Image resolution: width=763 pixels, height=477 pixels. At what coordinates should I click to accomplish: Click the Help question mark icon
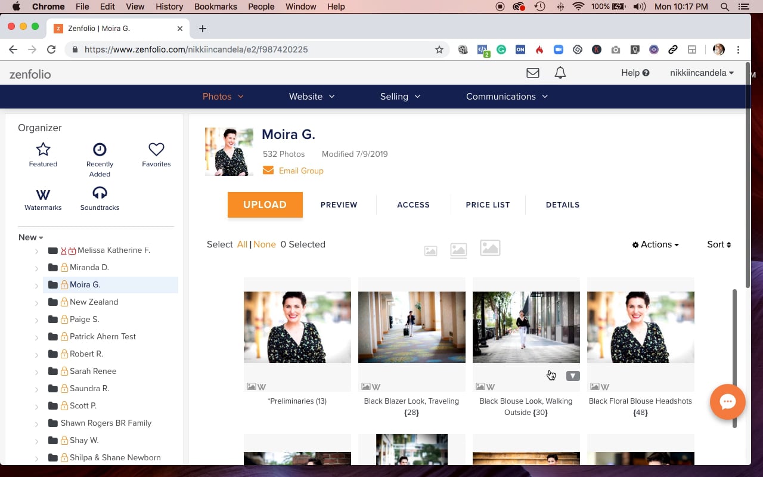pos(646,73)
